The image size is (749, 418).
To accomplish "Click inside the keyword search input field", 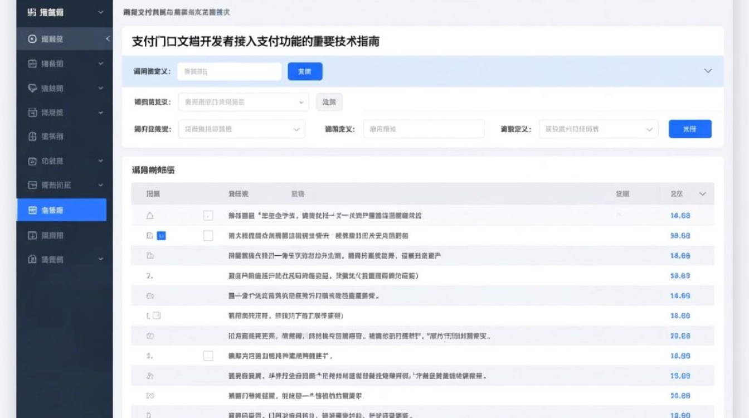I will (x=228, y=71).
